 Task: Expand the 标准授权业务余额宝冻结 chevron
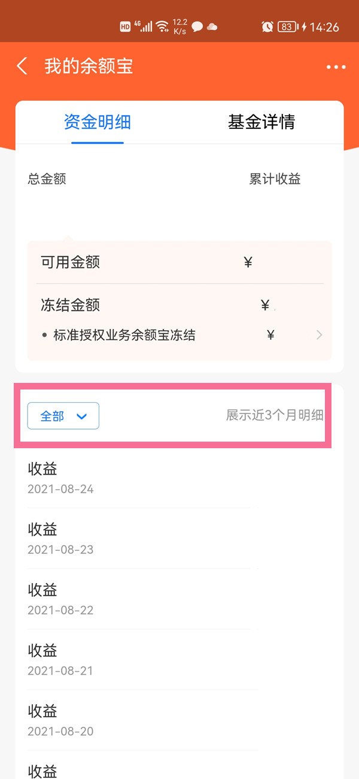pos(319,335)
